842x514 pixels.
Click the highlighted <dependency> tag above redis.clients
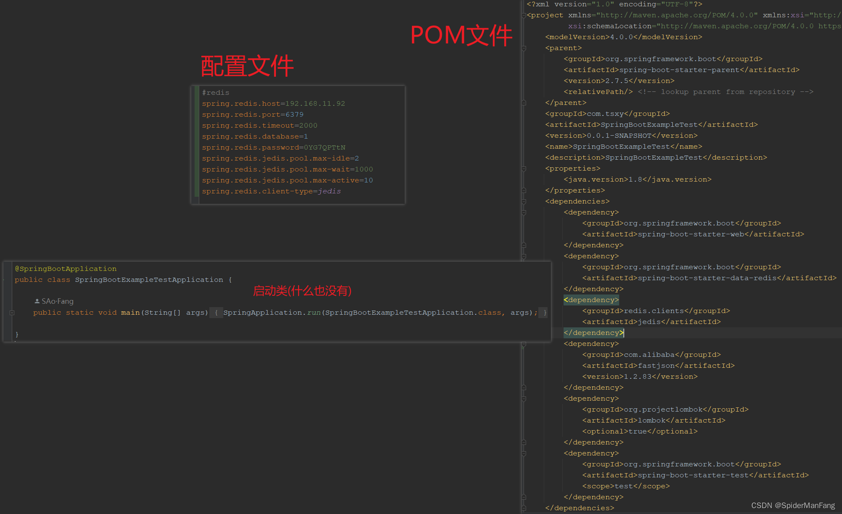(x=591, y=300)
